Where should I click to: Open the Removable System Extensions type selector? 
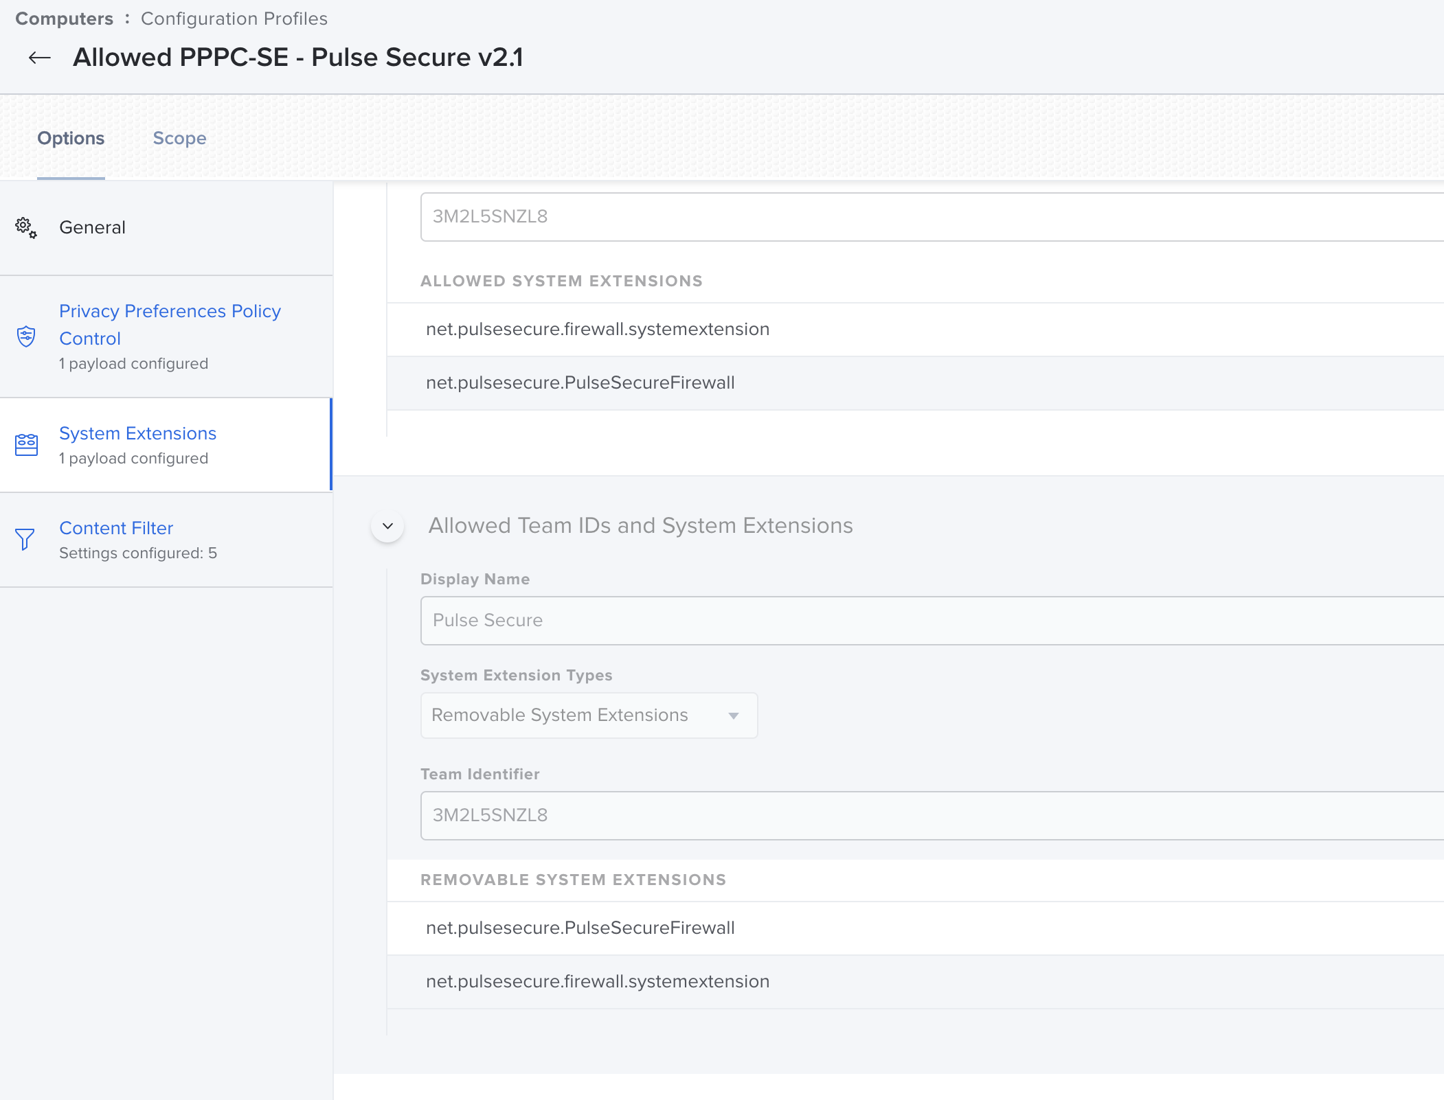coord(587,715)
